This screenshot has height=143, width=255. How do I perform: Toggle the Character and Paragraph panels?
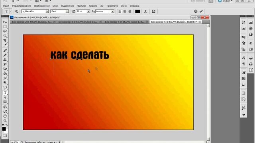154,12
